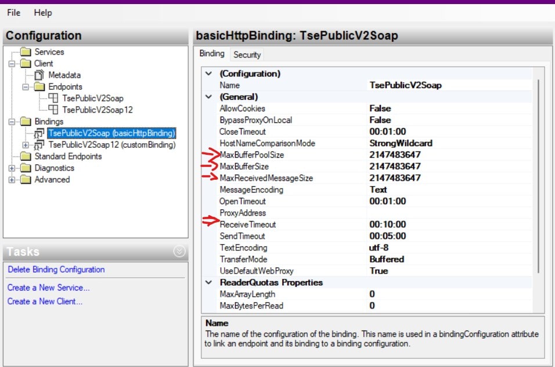Image resolution: width=555 pixels, height=367 pixels.
Task: Click Create a New Service link
Action: (x=48, y=288)
